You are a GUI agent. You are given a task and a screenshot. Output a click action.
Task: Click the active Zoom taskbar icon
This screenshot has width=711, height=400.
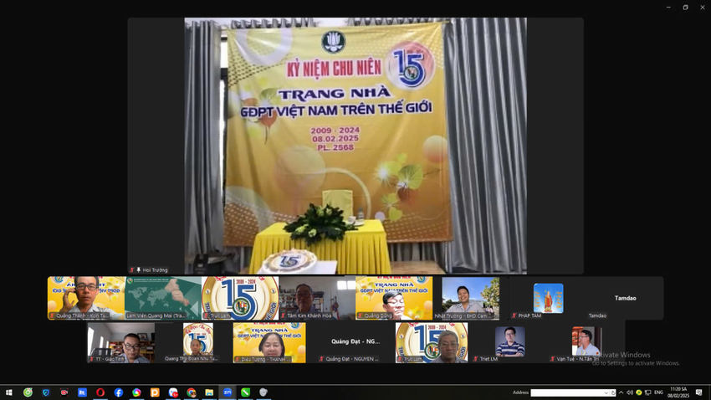pos(228,392)
